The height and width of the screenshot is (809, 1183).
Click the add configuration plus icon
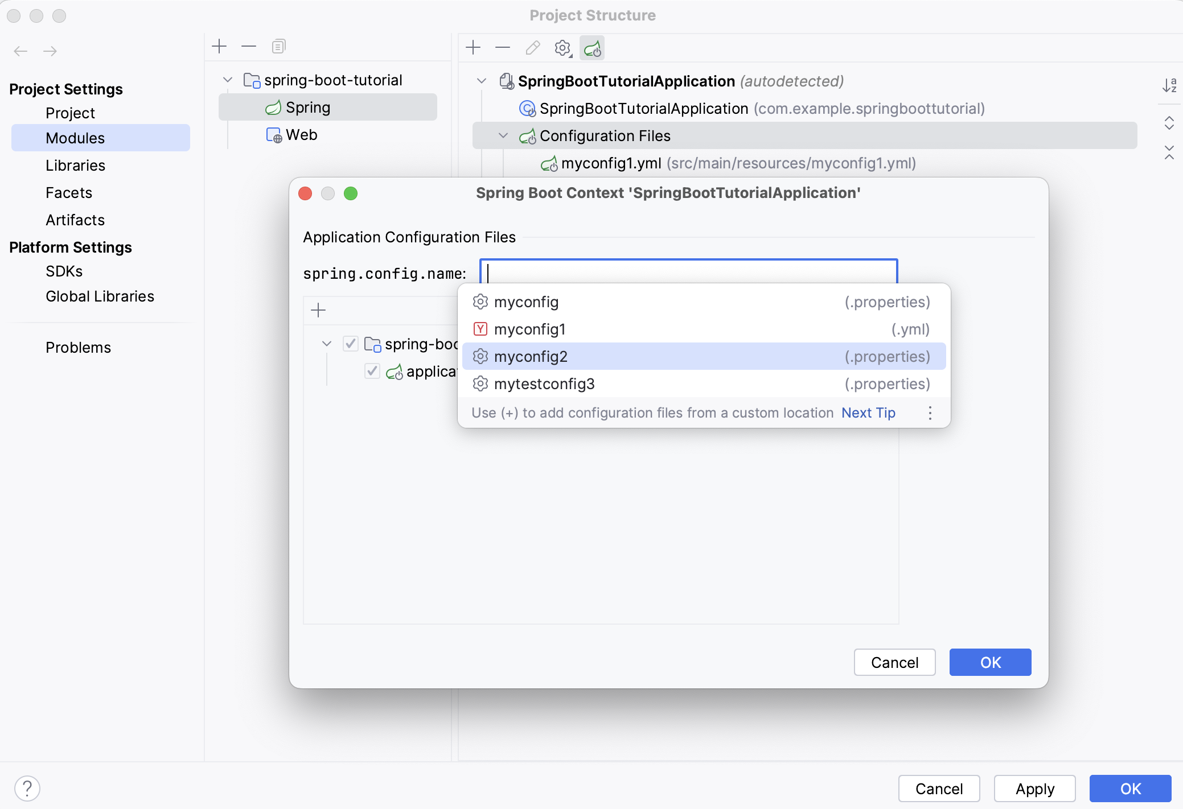coord(319,309)
